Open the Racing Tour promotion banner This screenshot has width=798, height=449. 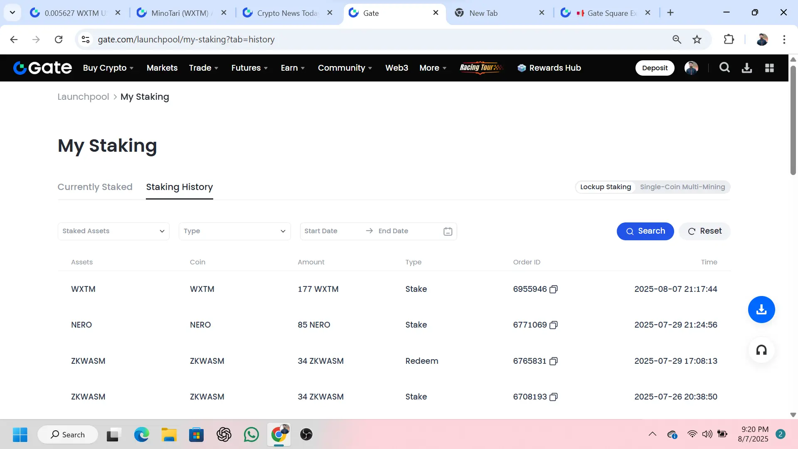pyautogui.click(x=481, y=68)
